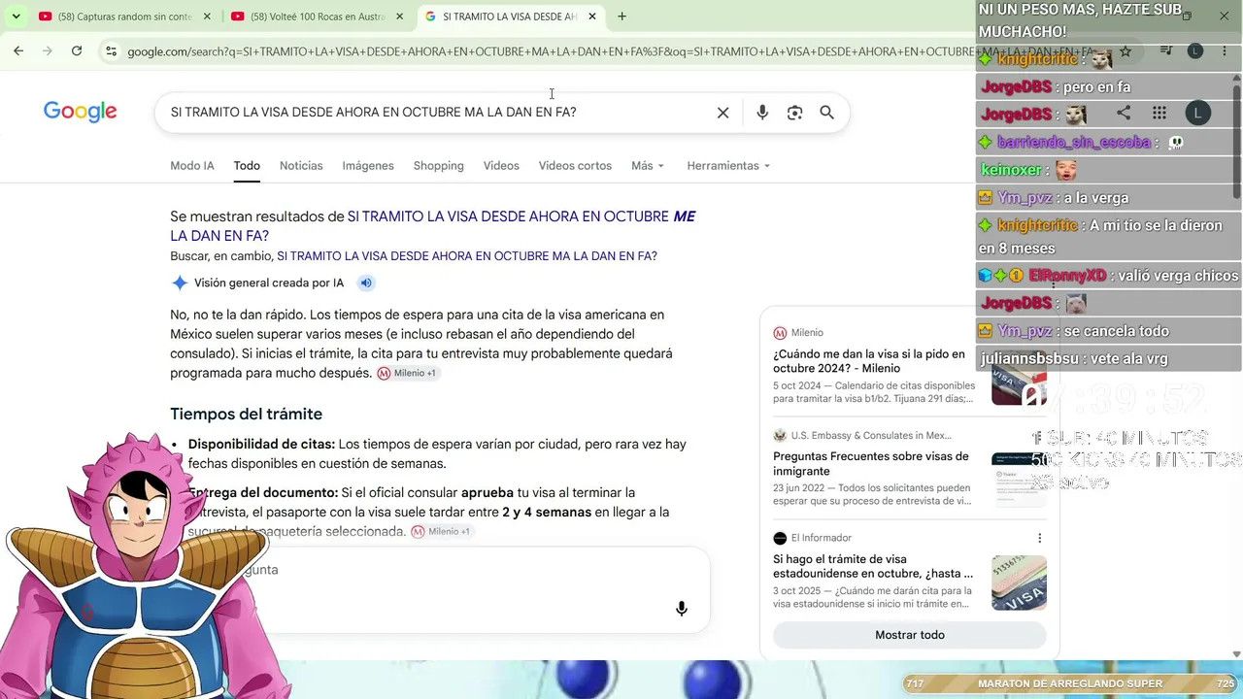Open the Chrome three-dot menu
Screen dimensions: 1243x699
pos(1225,51)
